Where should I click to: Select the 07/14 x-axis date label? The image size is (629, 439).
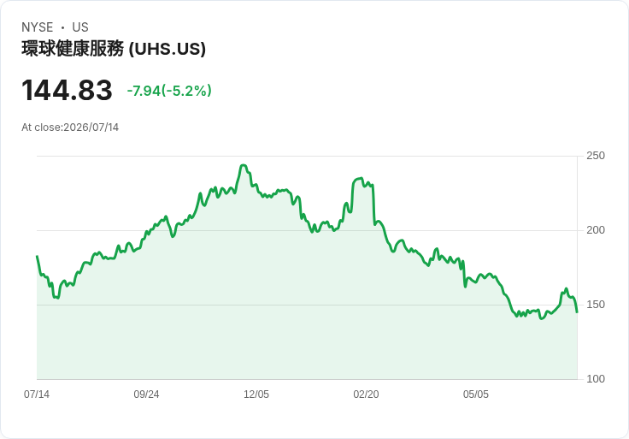37,395
